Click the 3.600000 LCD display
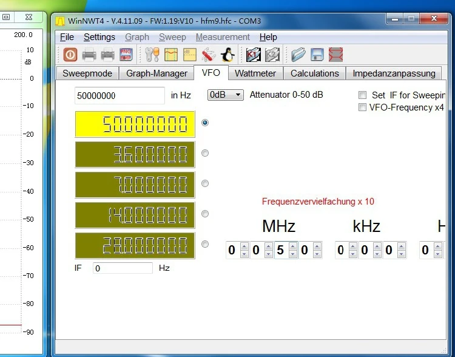The image size is (455, 357). [135, 155]
